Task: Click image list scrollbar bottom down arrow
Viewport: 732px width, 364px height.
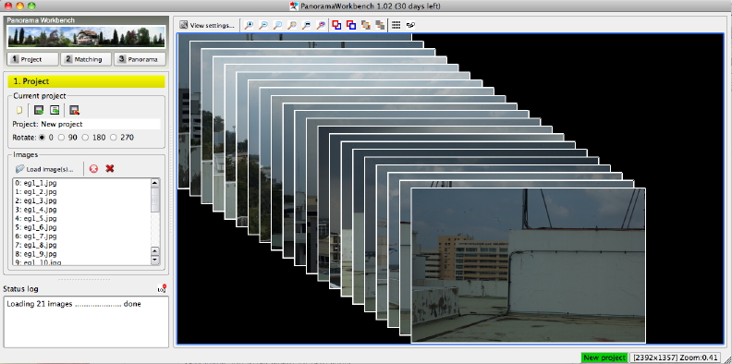Action: (155, 261)
